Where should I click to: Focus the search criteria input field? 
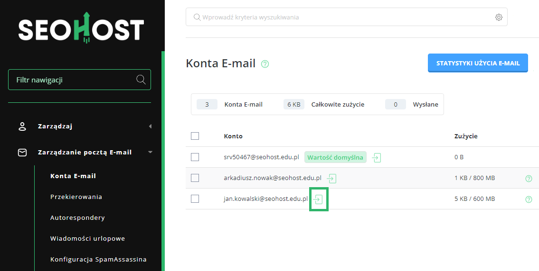347,17
